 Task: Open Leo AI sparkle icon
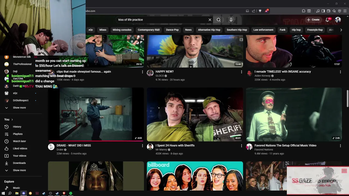click(334, 11)
